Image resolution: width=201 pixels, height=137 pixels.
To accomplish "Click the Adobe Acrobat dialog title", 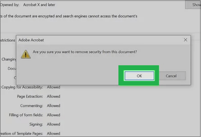I will tap(31, 40).
